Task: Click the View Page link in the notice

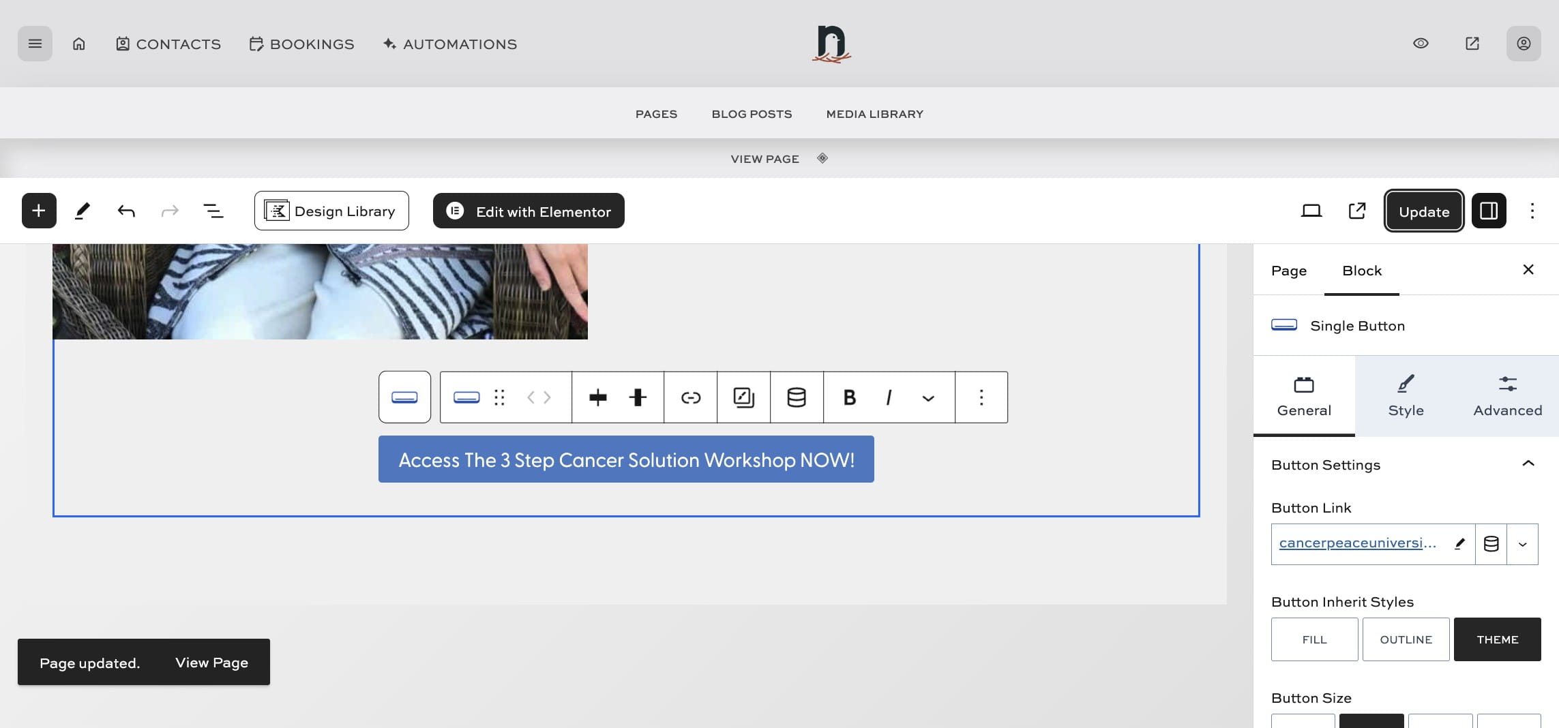Action: pyautogui.click(x=211, y=661)
